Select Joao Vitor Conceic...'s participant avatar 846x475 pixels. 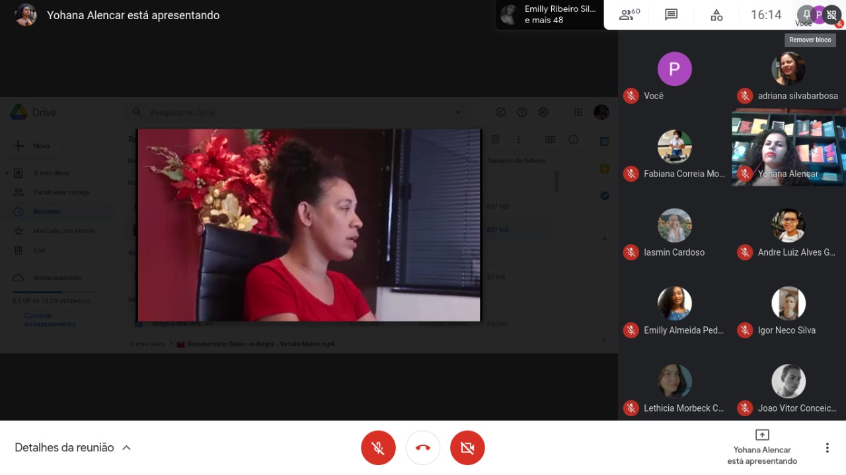(x=788, y=381)
